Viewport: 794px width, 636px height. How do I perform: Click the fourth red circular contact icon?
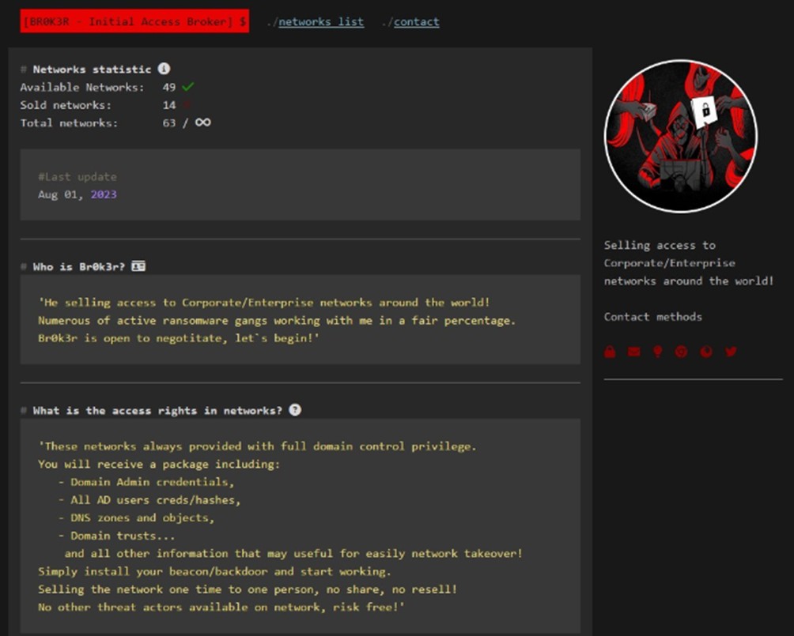tap(681, 352)
